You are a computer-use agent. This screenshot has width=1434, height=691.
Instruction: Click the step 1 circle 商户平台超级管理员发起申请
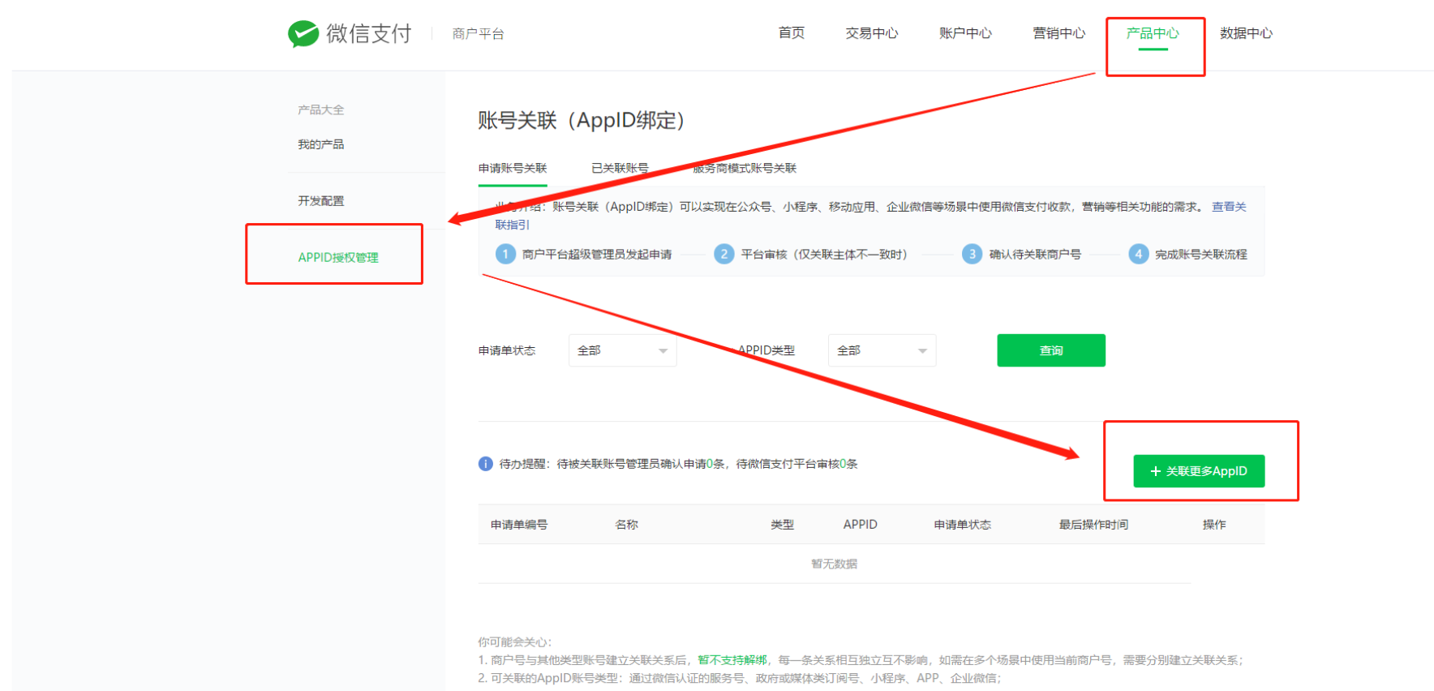coord(505,254)
